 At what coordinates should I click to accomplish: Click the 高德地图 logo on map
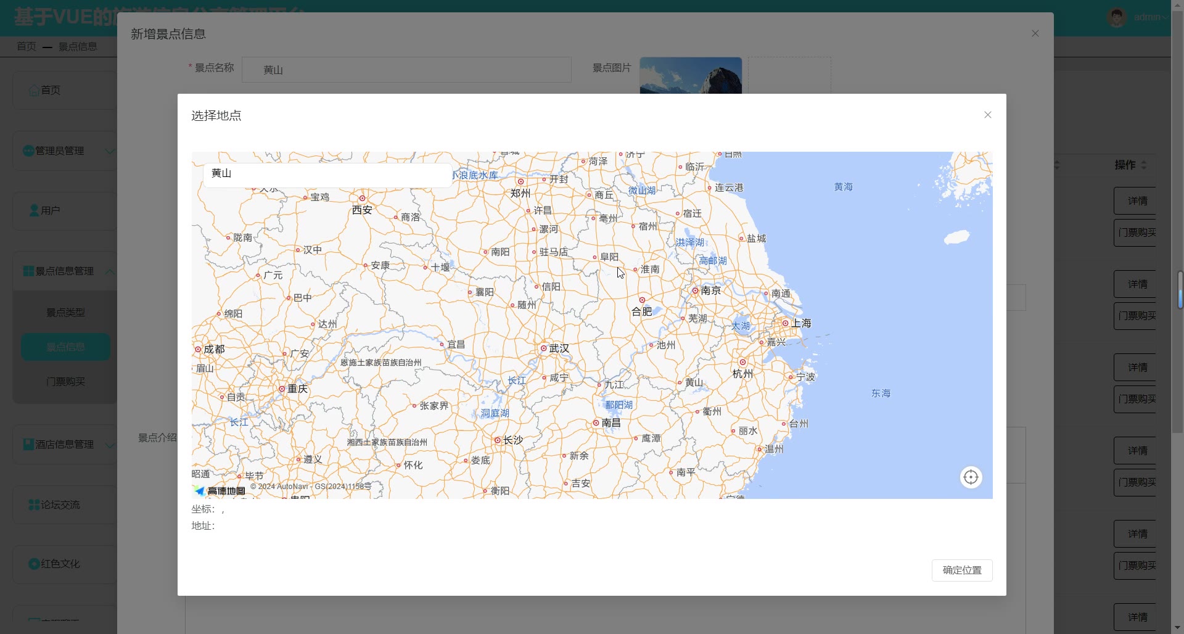220,491
